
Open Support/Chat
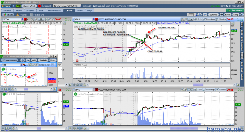click(29, 6)
